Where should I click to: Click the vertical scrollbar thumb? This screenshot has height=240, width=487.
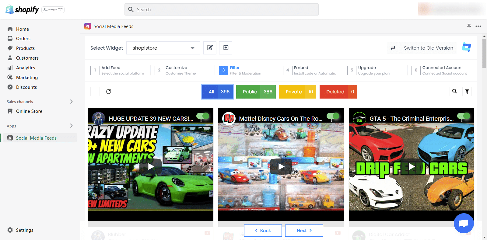[x=484, y=53]
